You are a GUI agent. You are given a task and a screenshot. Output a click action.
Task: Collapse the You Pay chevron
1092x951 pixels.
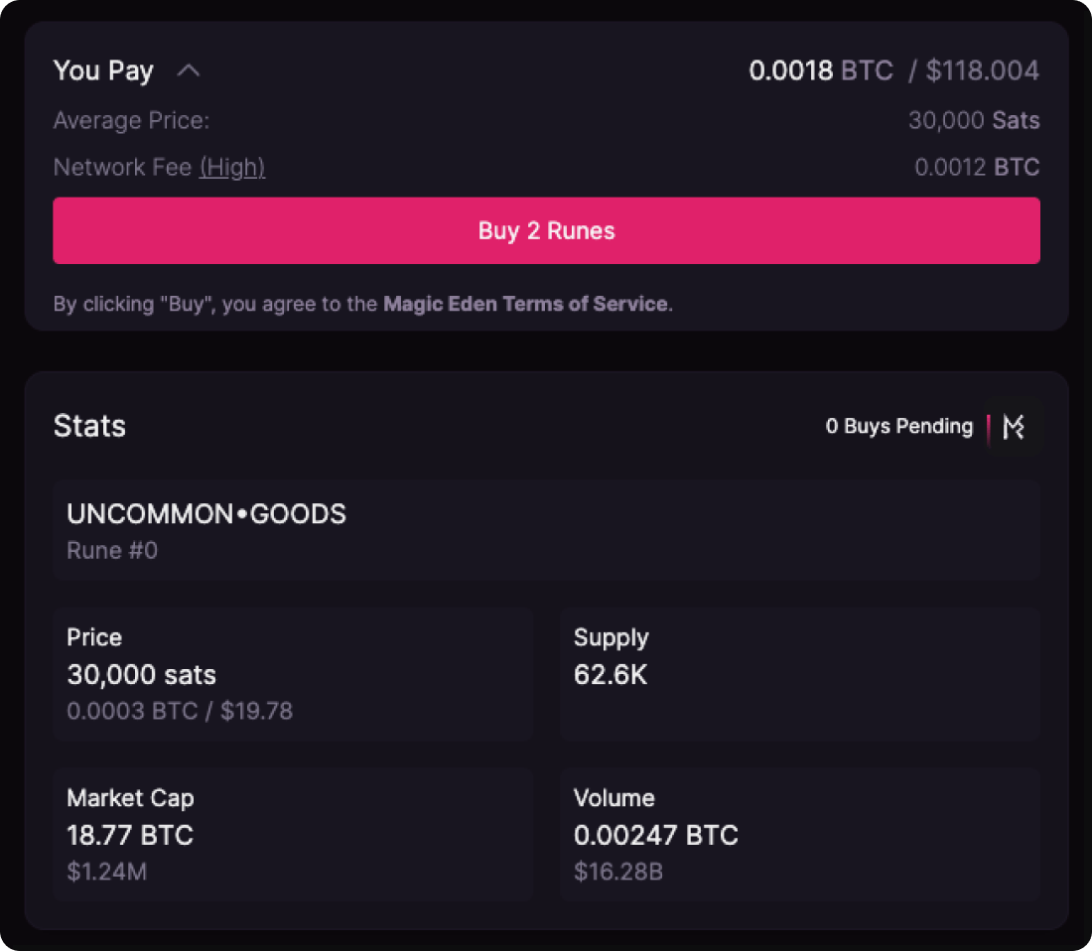[189, 71]
